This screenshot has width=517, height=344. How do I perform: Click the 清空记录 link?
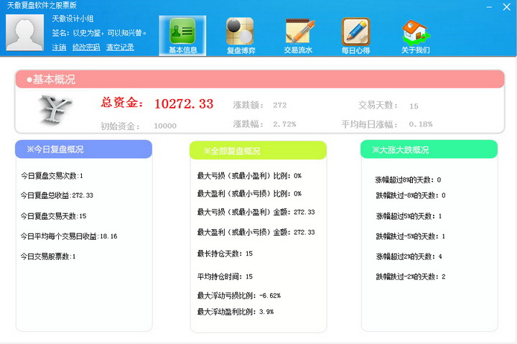120,47
